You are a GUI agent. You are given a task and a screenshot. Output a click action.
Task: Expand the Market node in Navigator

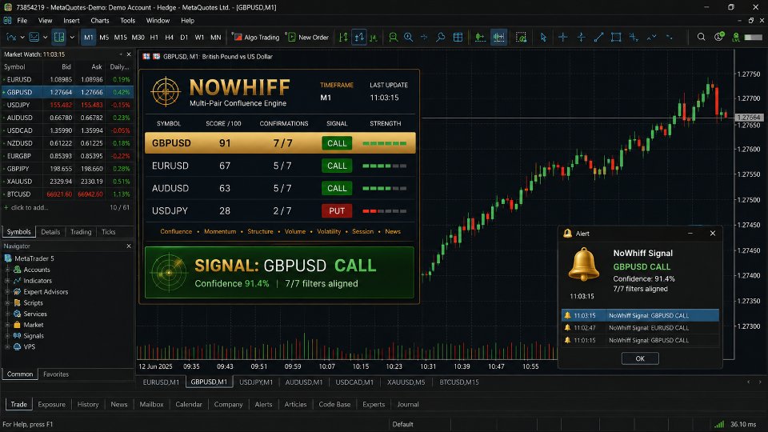(x=7, y=325)
